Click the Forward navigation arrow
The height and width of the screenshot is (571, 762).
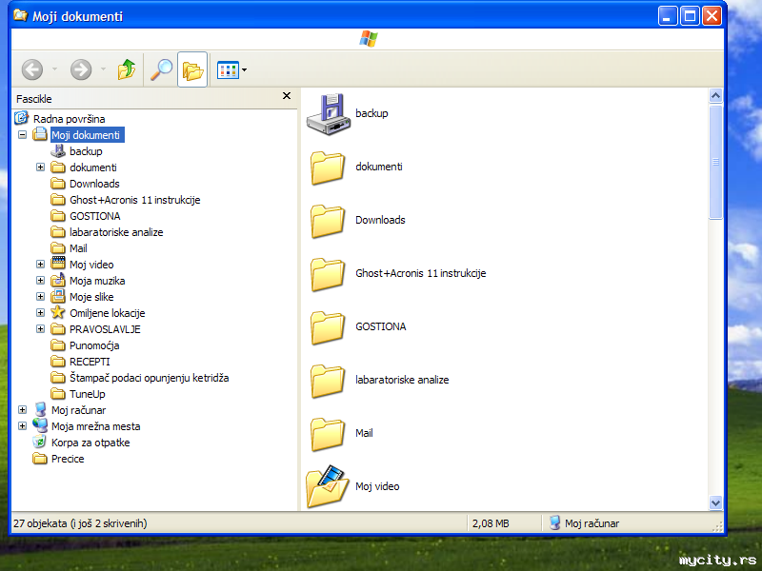pos(81,69)
